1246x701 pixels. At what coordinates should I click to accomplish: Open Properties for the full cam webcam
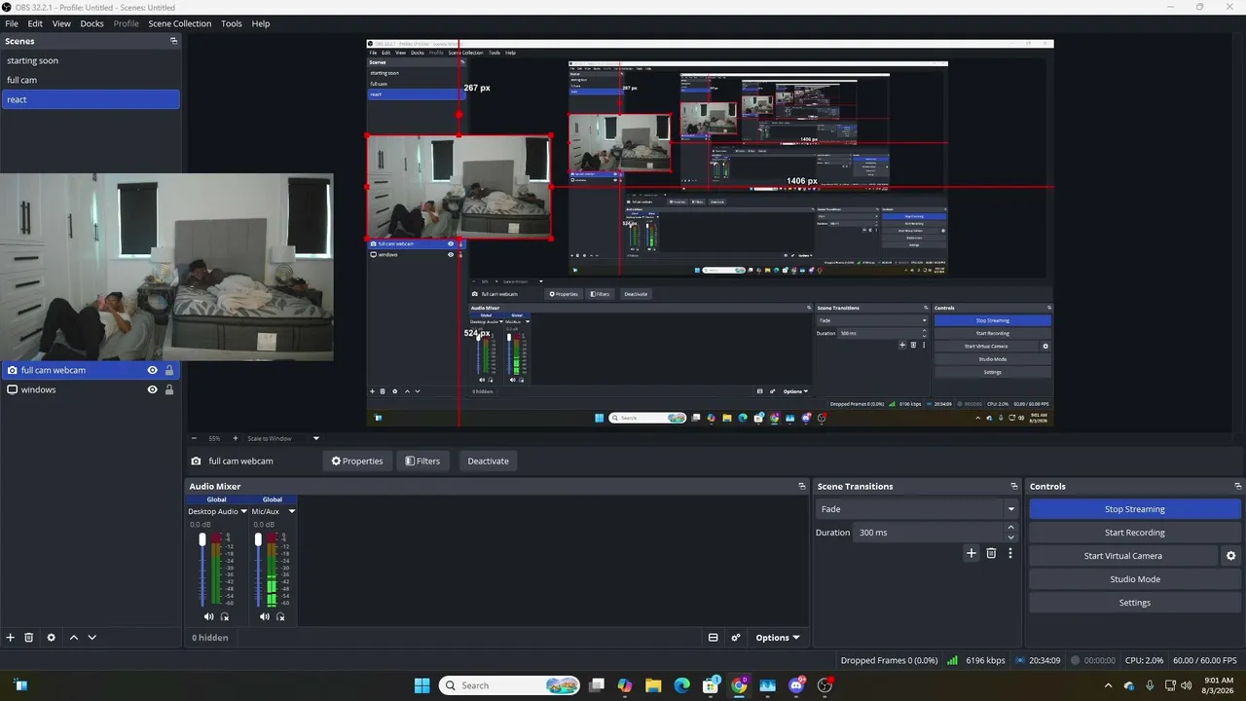357,461
